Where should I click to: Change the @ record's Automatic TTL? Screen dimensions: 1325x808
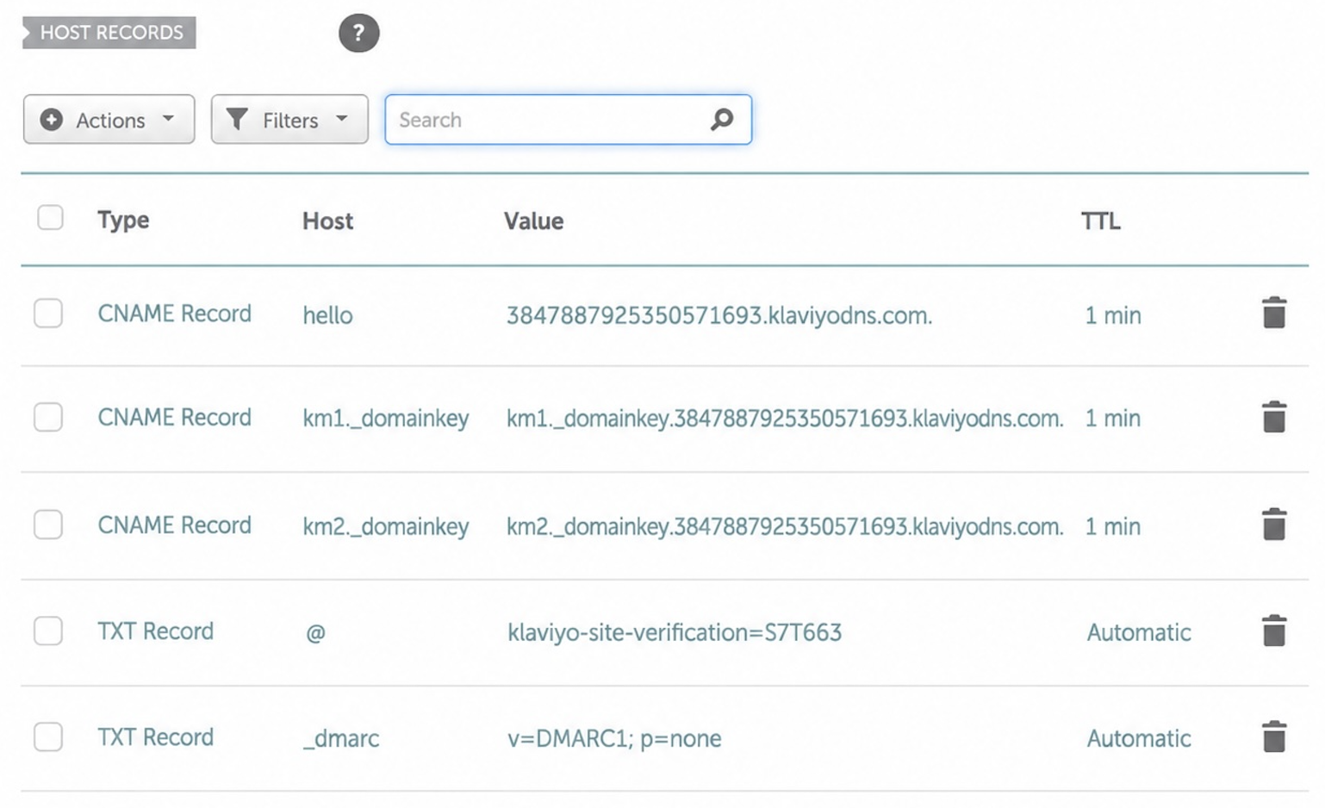click(1139, 633)
